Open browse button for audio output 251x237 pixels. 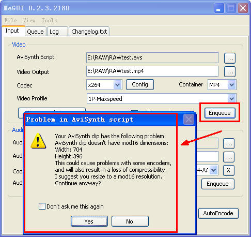229,157
